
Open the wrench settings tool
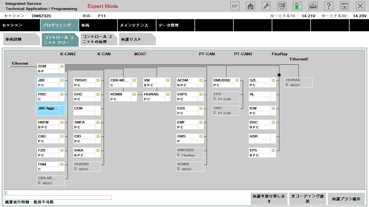click(x=266, y=6)
